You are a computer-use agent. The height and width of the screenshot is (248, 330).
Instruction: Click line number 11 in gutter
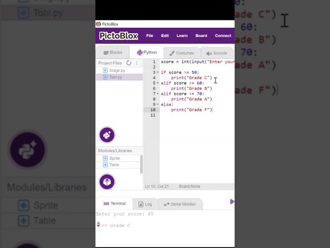point(153,115)
